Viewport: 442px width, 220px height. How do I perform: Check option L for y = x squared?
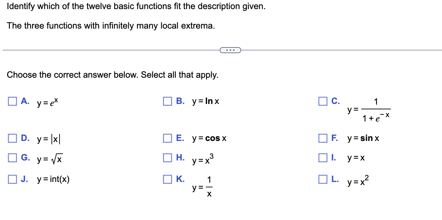[x=322, y=179]
